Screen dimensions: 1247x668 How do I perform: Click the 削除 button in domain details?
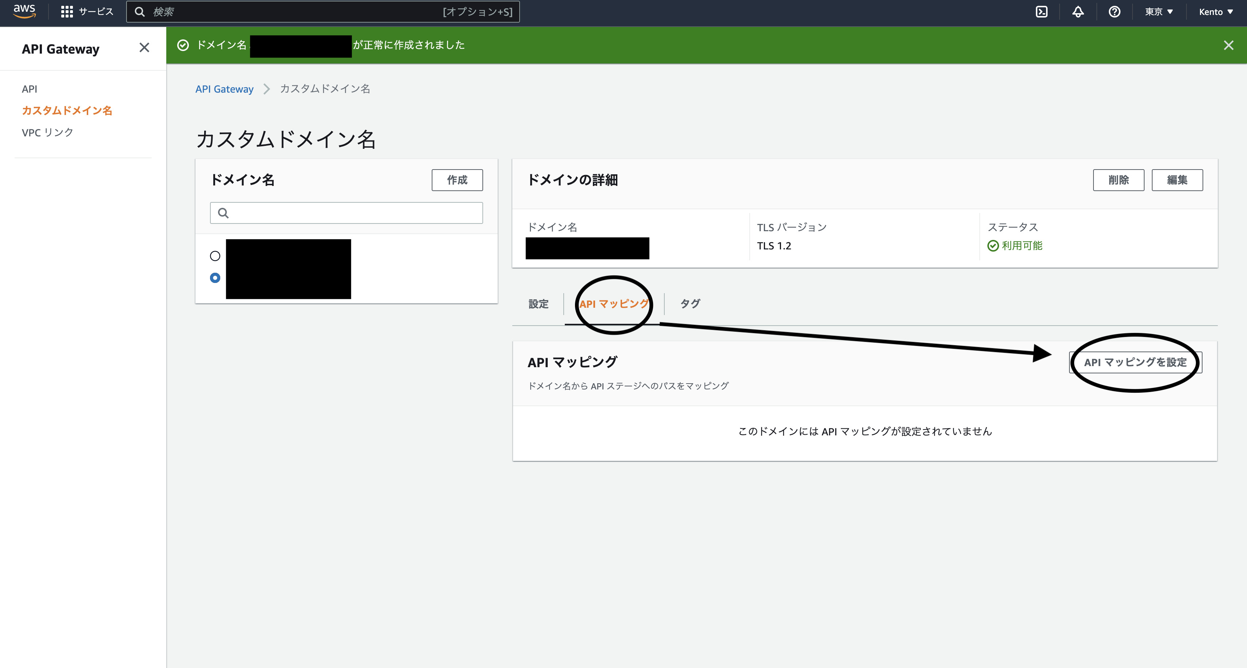pos(1119,180)
